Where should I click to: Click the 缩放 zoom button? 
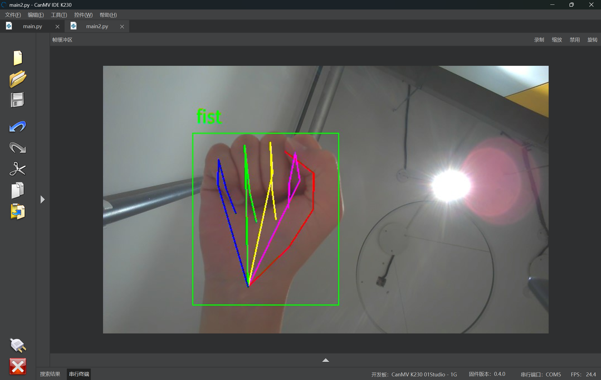tap(557, 40)
